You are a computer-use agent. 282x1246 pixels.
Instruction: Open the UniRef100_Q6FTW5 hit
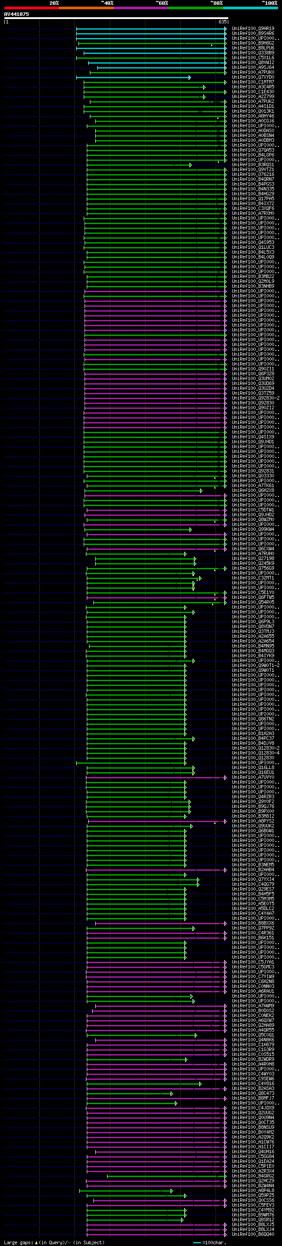point(252,597)
